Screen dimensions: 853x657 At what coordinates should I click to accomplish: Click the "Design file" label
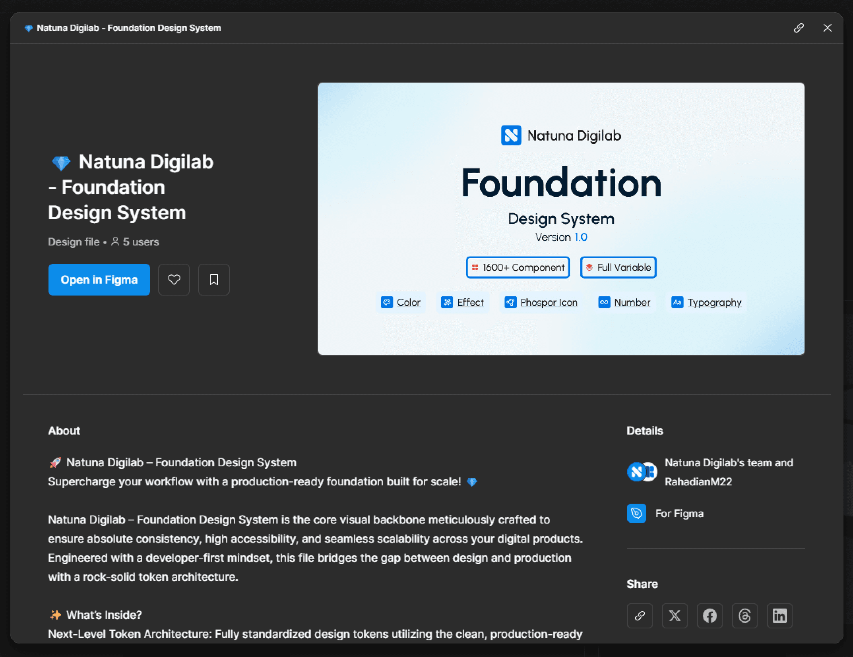coord(74,242)
